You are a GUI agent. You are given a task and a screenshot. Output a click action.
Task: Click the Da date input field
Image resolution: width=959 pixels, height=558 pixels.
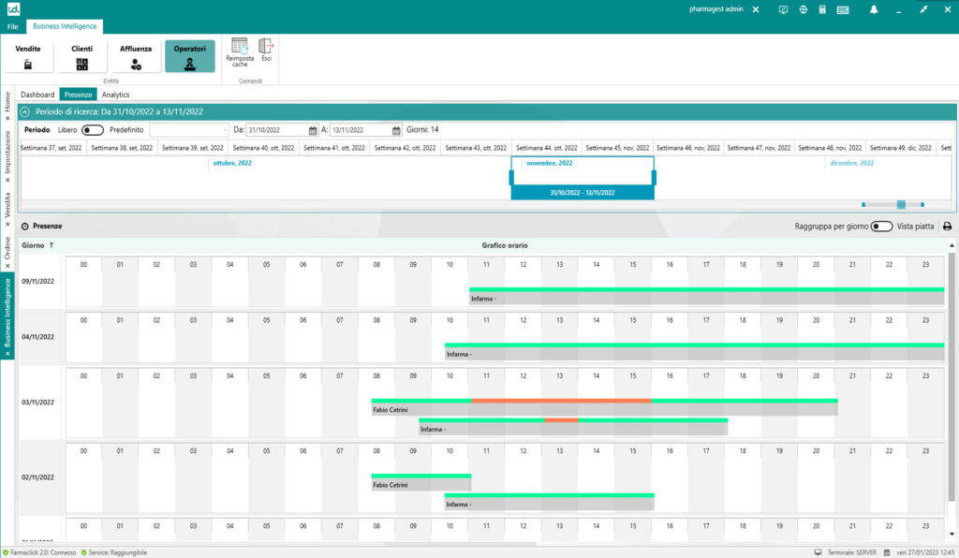pos(276,130)
